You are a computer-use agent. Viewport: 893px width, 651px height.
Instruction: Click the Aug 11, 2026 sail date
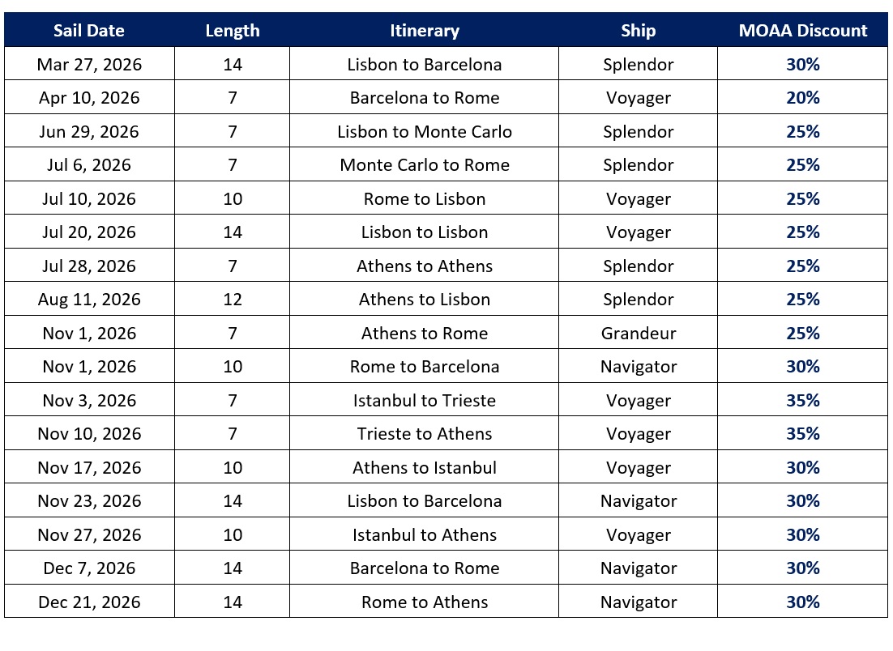pos(89,300)
